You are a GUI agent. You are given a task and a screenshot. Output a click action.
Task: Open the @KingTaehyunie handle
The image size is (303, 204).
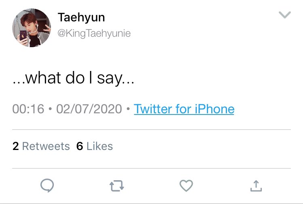tap(94, 33)
